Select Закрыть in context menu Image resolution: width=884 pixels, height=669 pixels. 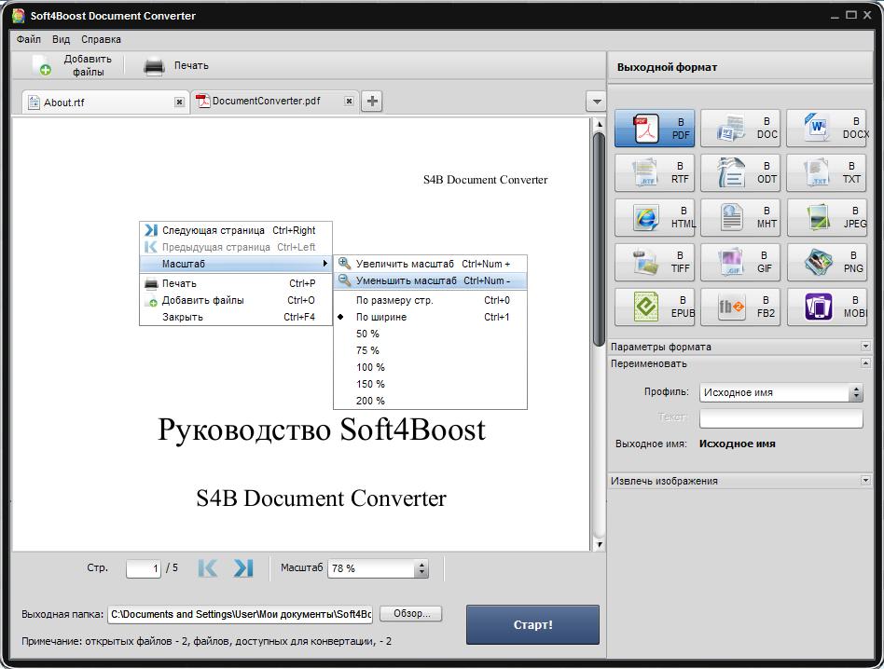236,317
